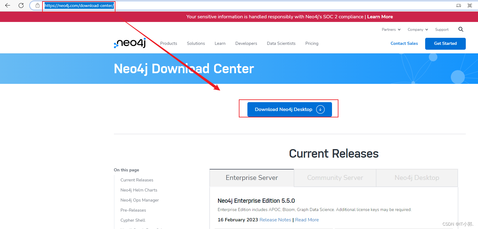Jump to Current Releases in sidebar
478x229 pixels.
[x=137, y=180]
